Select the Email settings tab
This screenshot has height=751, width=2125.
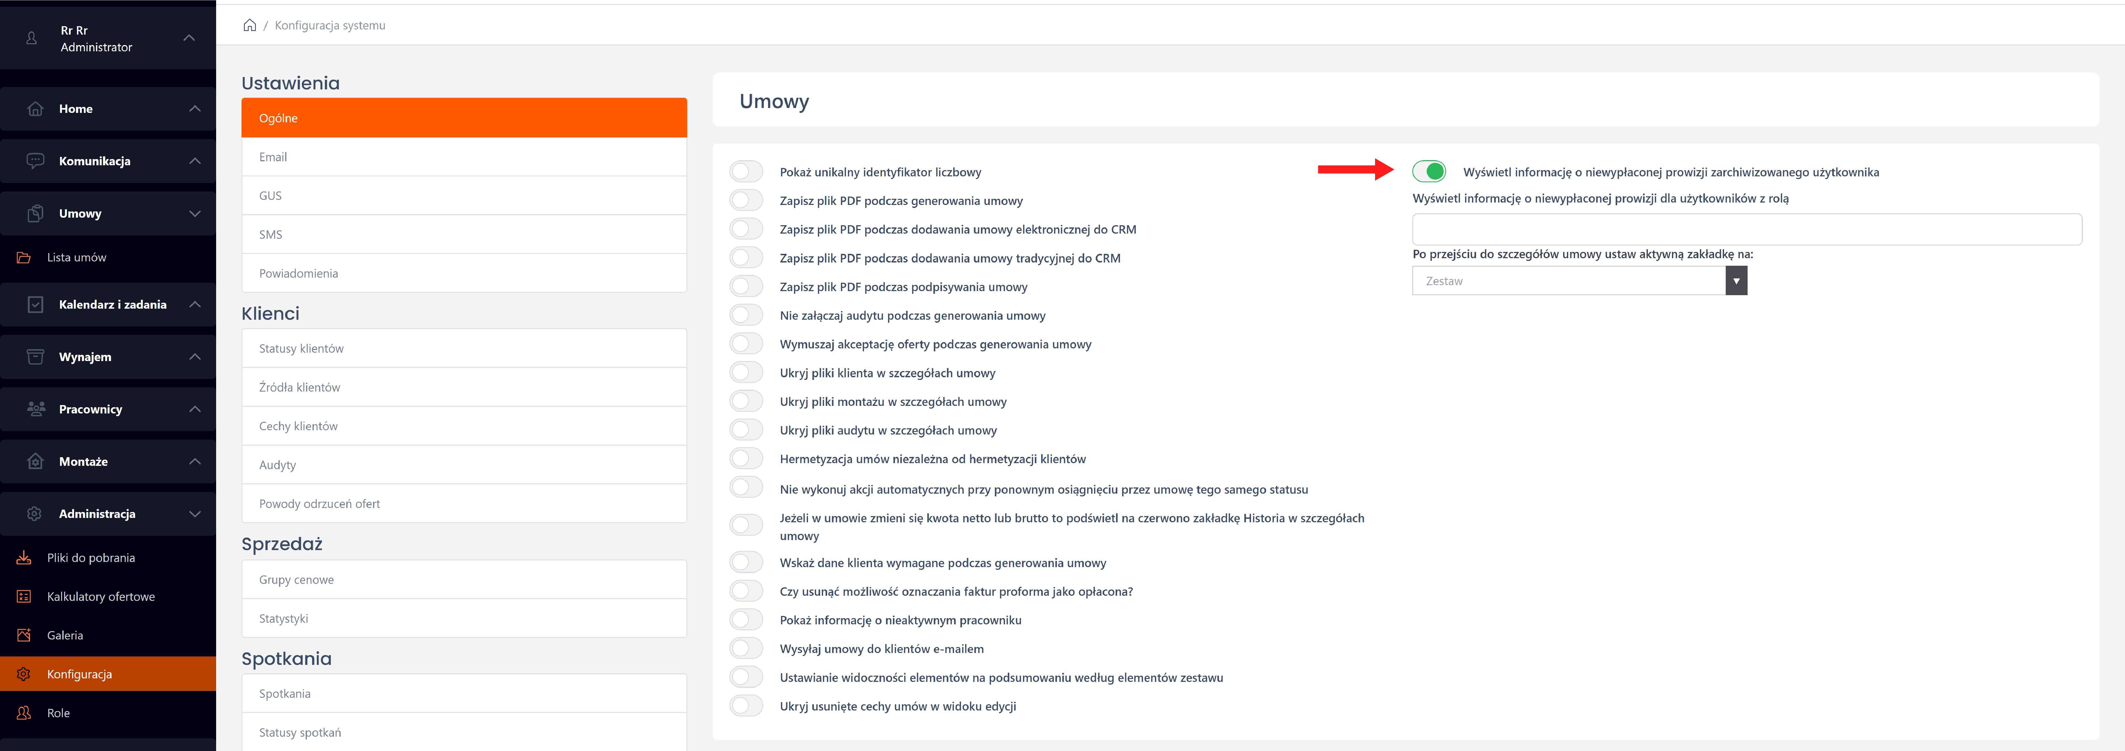(x=464, y=157)
